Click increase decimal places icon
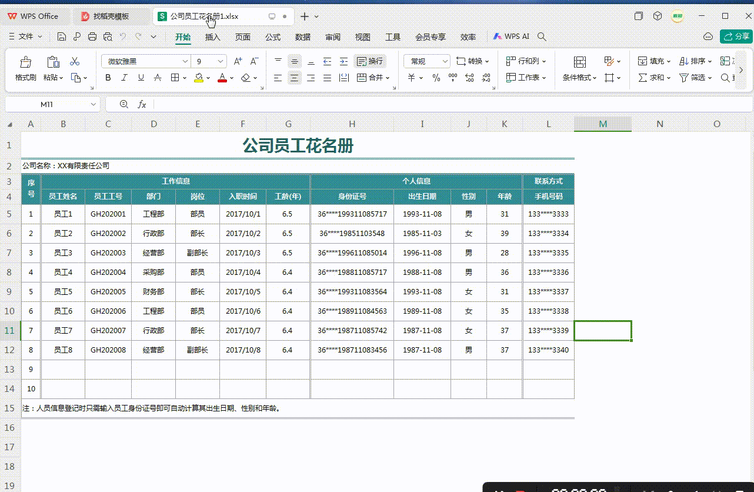Viewport: 754px width, 492px height. click(469, 78)
